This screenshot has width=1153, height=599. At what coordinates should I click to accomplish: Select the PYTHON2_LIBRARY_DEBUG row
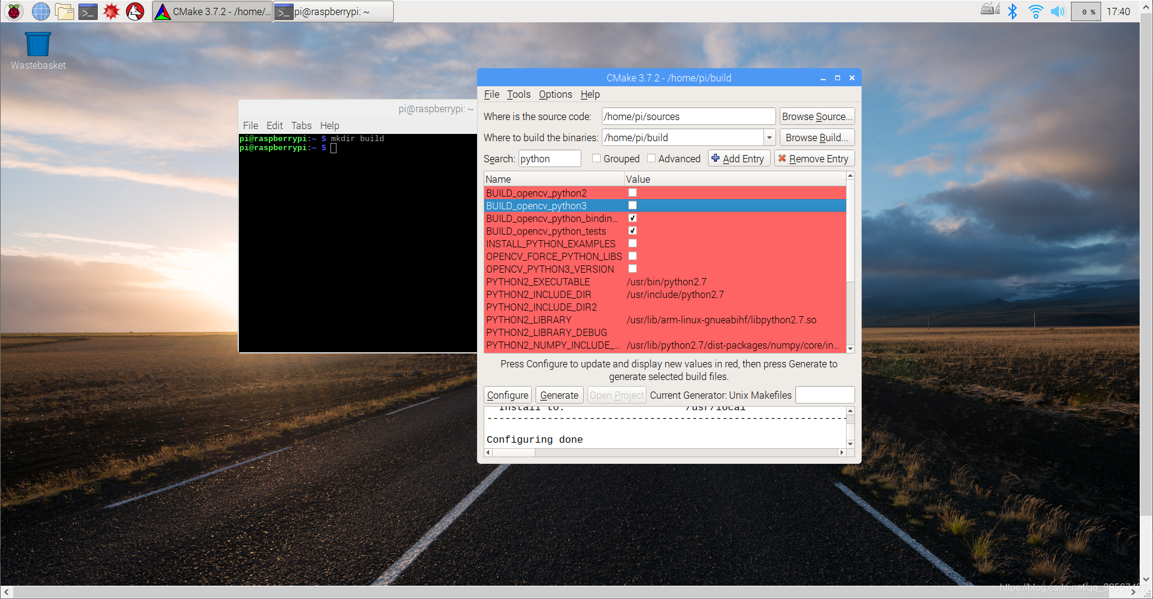(665, 332)
